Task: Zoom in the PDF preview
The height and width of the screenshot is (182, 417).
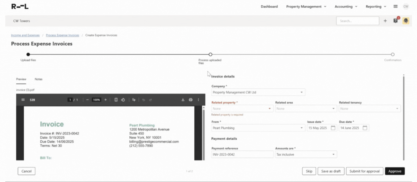Action: (x=106, y=100)
